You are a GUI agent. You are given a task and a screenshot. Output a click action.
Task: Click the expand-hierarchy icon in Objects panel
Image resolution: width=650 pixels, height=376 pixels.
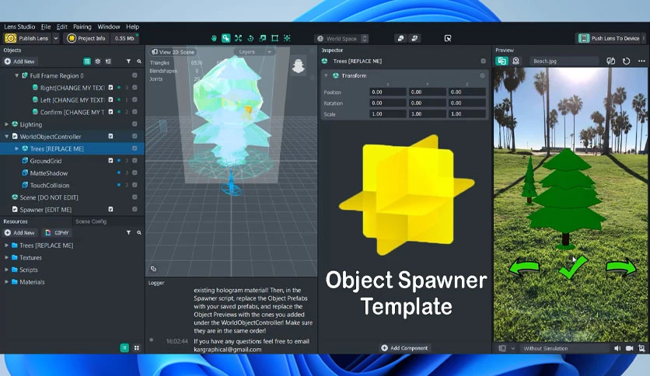[108, 61]
